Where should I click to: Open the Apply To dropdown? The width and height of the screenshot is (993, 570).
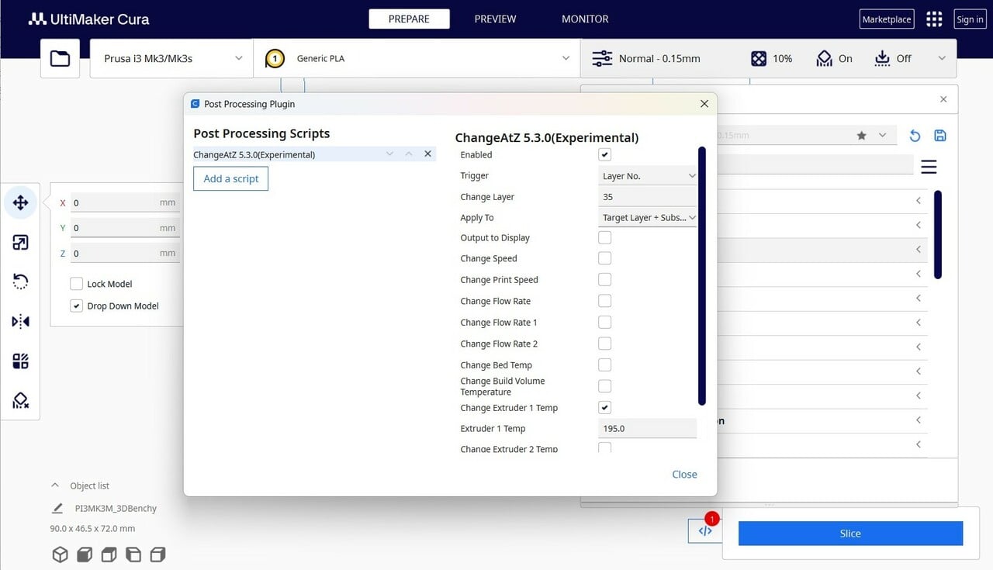[x=648, y=218]
